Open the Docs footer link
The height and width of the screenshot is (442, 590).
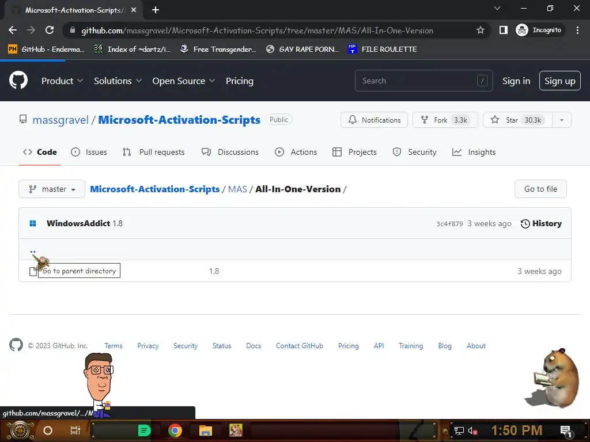tap(254, 346)
